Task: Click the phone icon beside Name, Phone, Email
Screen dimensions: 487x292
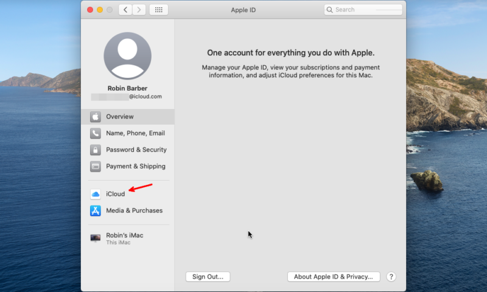Action: pos(96,133)
